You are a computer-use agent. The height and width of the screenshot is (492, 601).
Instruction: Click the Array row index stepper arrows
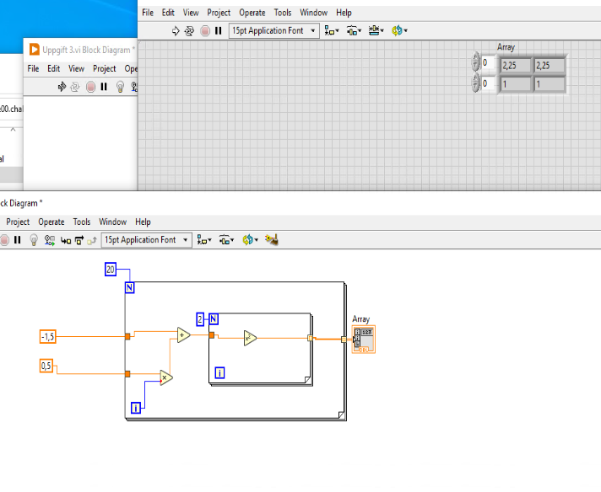tap(475, 62)
